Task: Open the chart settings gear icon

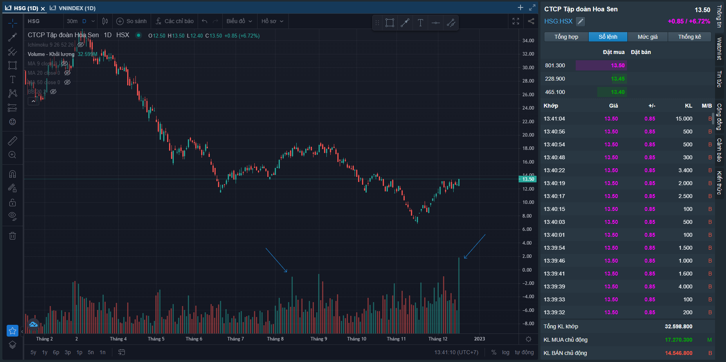Action: coord(528,339)
